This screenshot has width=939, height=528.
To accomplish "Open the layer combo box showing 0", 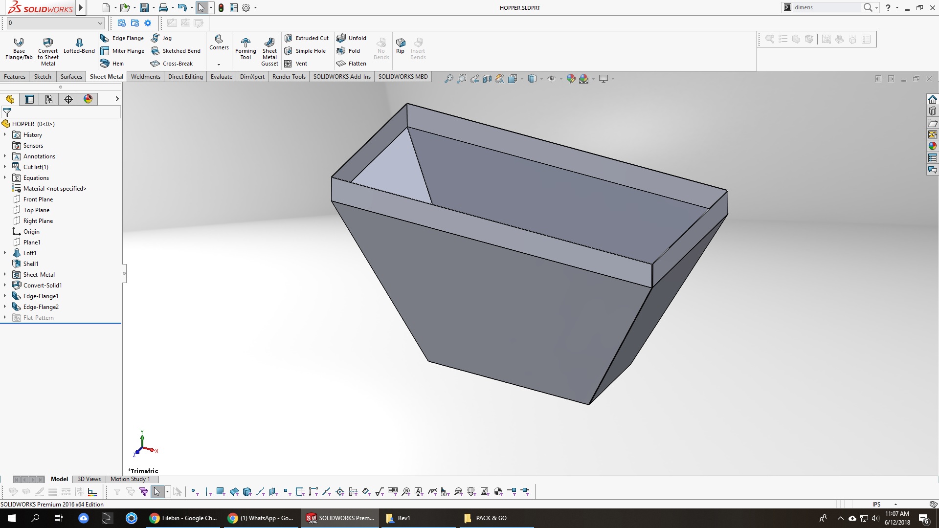I will point(56,23).
